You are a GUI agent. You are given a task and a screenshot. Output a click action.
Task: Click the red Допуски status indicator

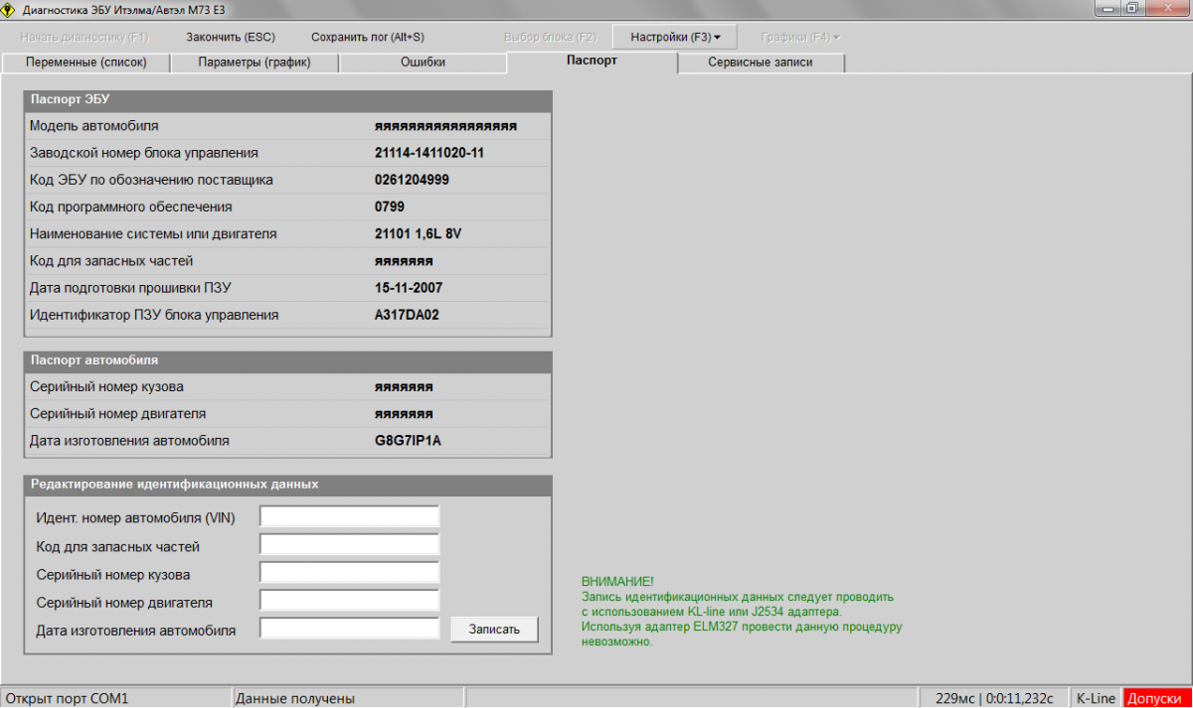click(1156, 698)
